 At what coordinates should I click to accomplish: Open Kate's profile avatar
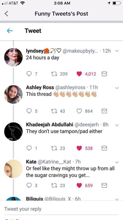(x=13, y=169)
